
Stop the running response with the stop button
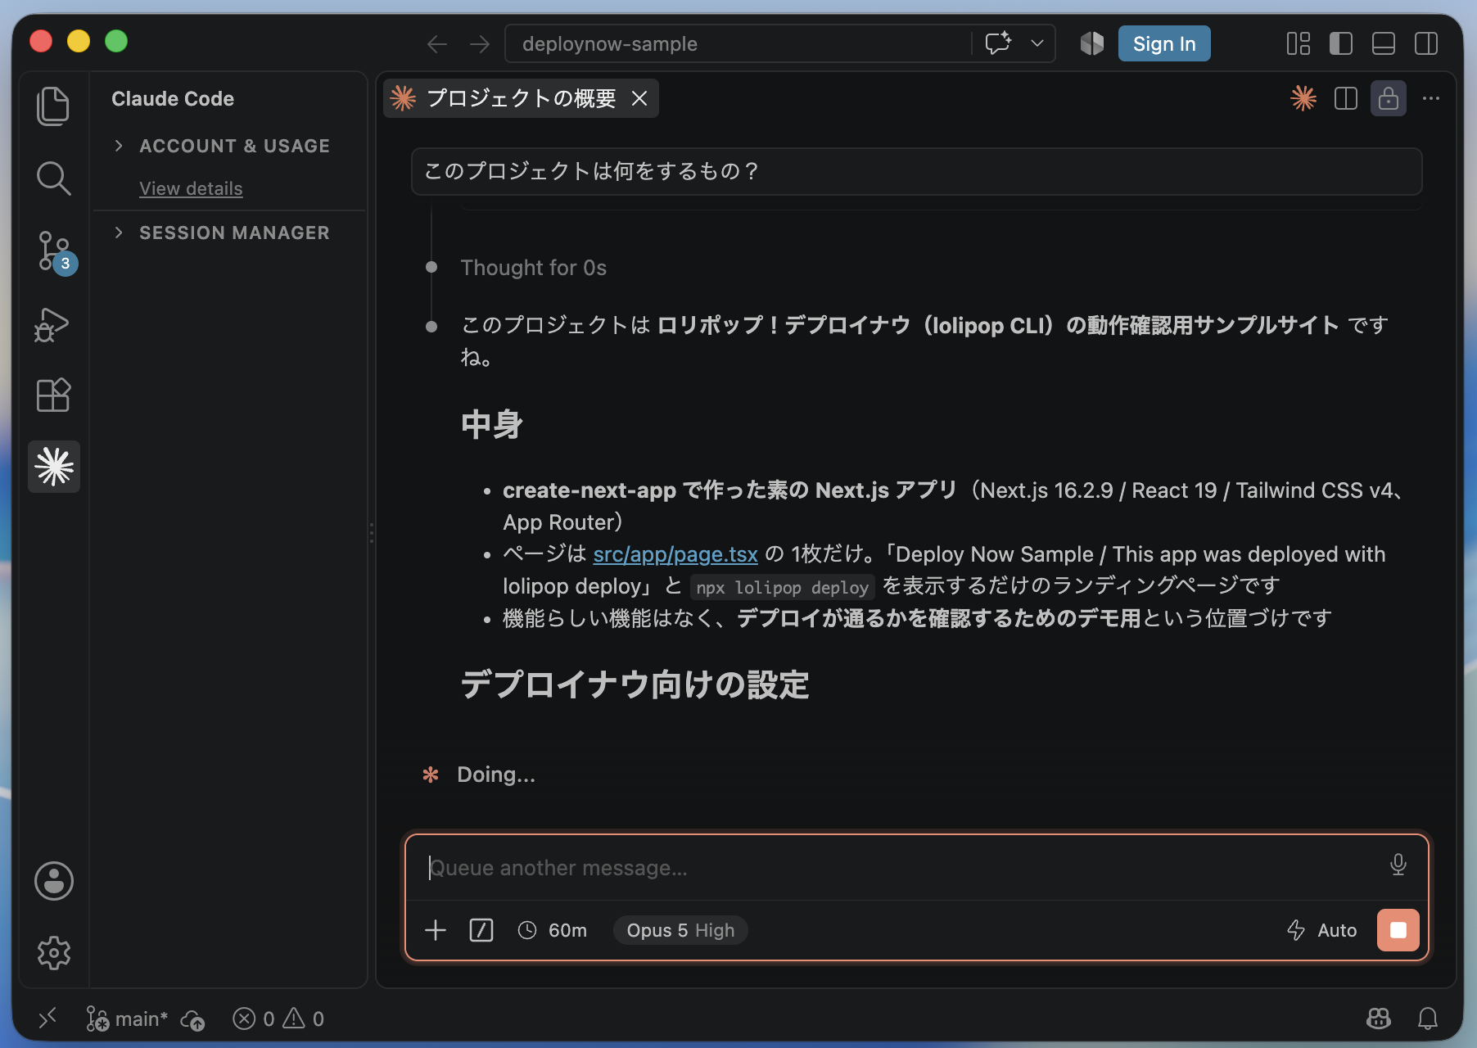point(1398,930)
